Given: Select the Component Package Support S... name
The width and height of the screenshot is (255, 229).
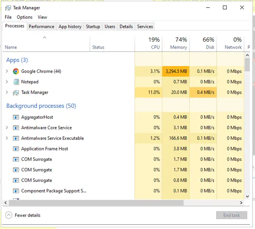Looking at the screenshot, I should click(54, 191).
